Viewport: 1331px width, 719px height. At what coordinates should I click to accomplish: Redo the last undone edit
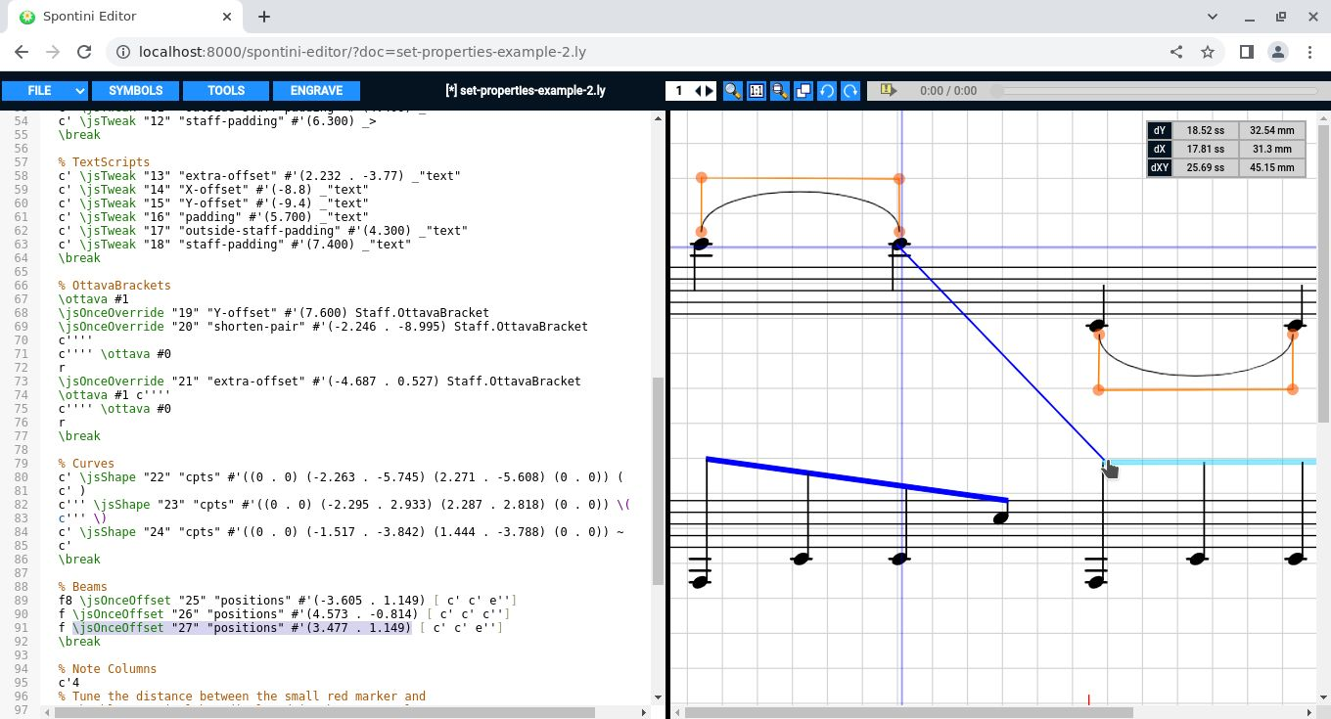point(850,91)
